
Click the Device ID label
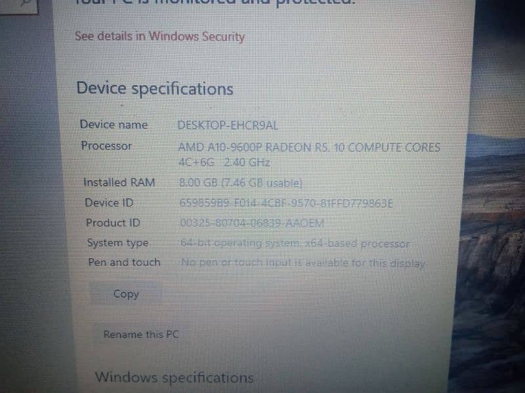pos(109,202)
